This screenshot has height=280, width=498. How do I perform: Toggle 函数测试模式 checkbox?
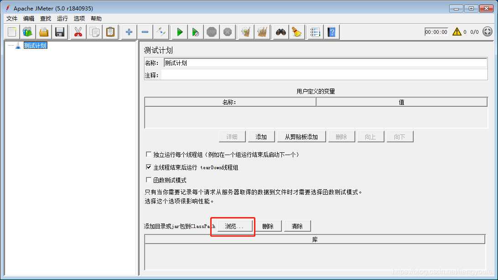point(148,180)
